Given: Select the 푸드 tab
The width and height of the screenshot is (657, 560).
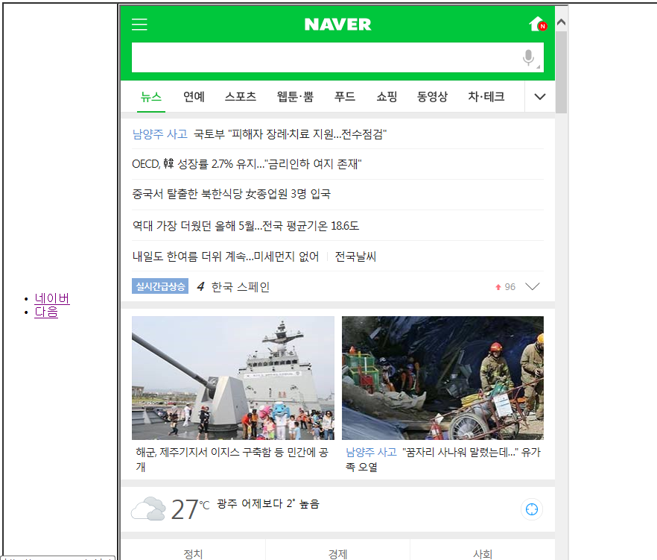Looking at the screenshot, I should (345, 97).
